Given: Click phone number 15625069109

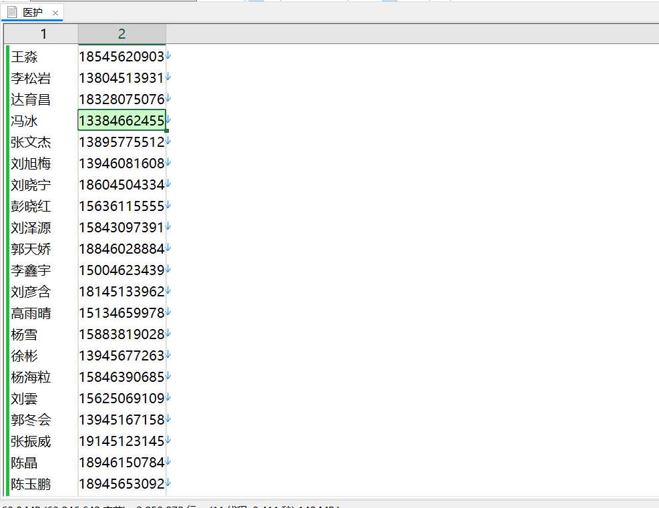Looking at the screenshot, I should point(122,398).
